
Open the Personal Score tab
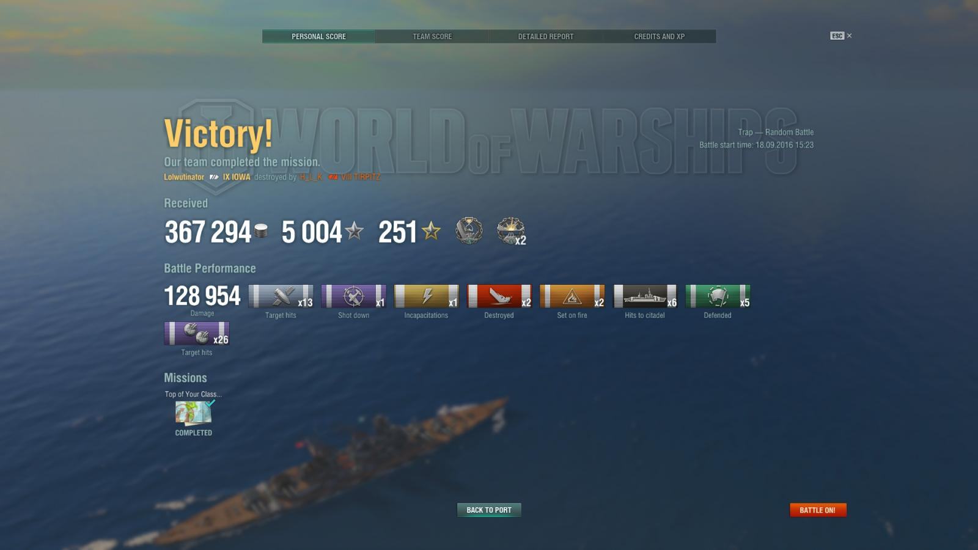tap(318, 37)
